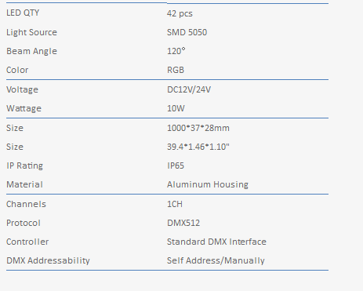Select the Standard DMX Interface text
363x291 pixels.
(x=216, y=242)
